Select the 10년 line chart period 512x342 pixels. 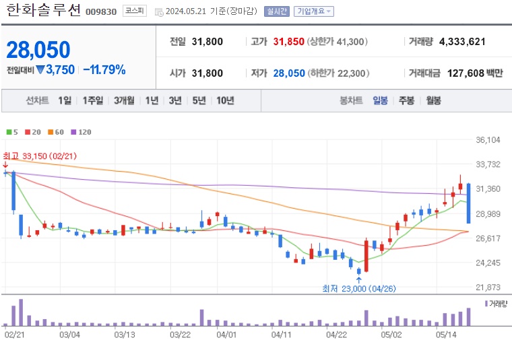225,100
